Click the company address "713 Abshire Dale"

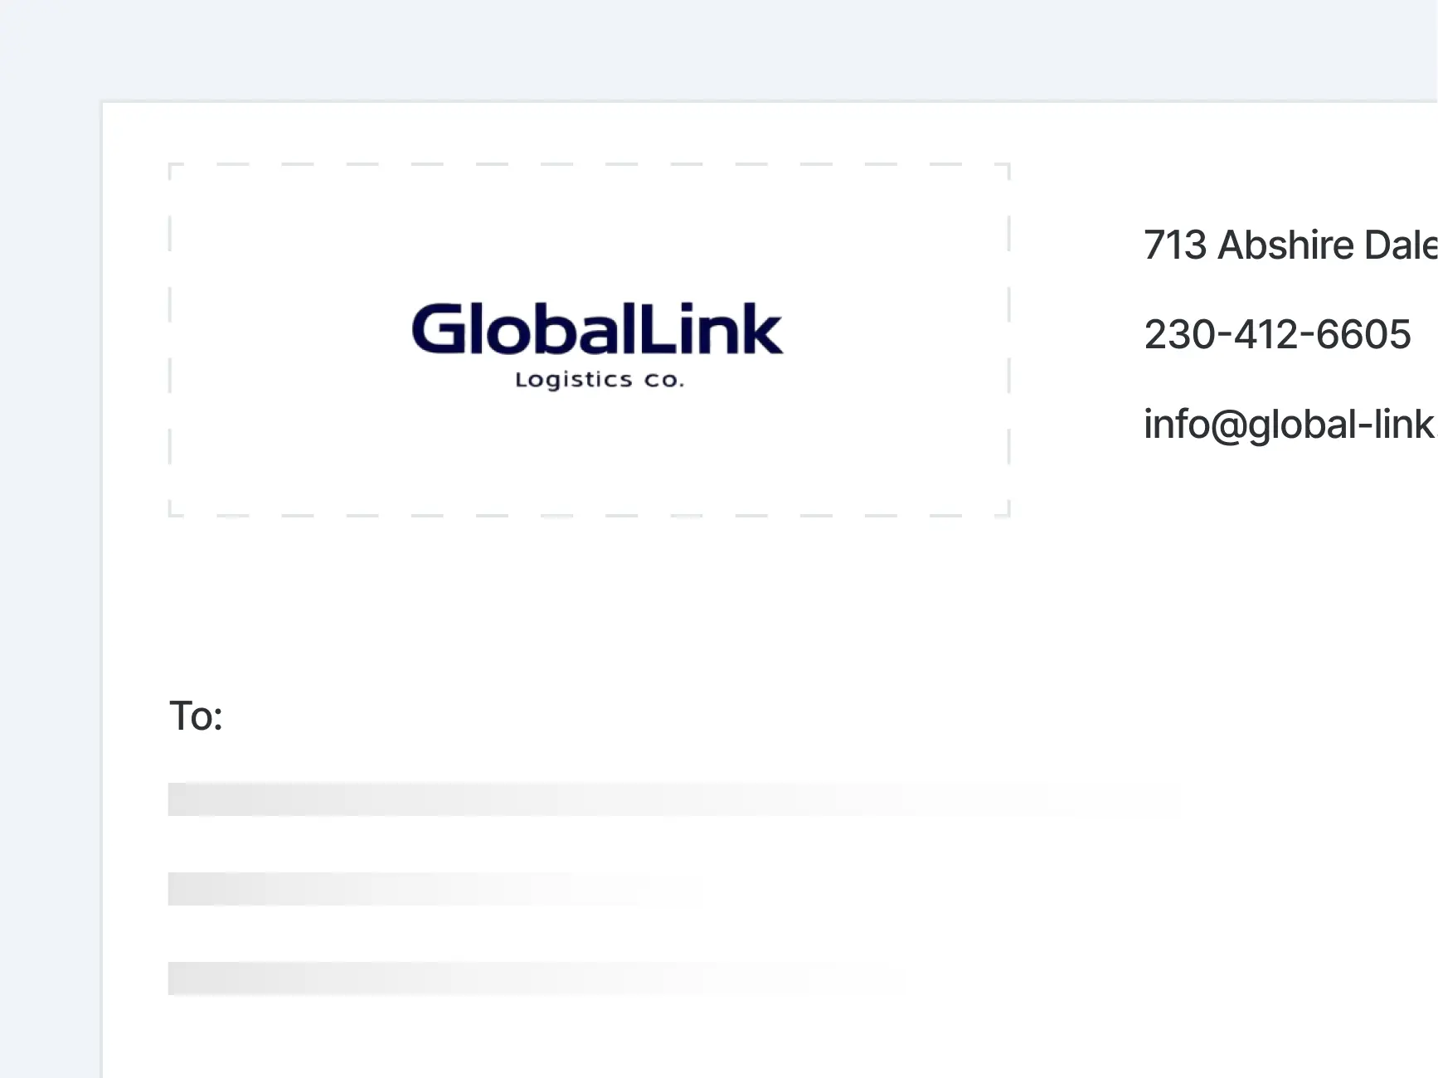(1289, 245)
